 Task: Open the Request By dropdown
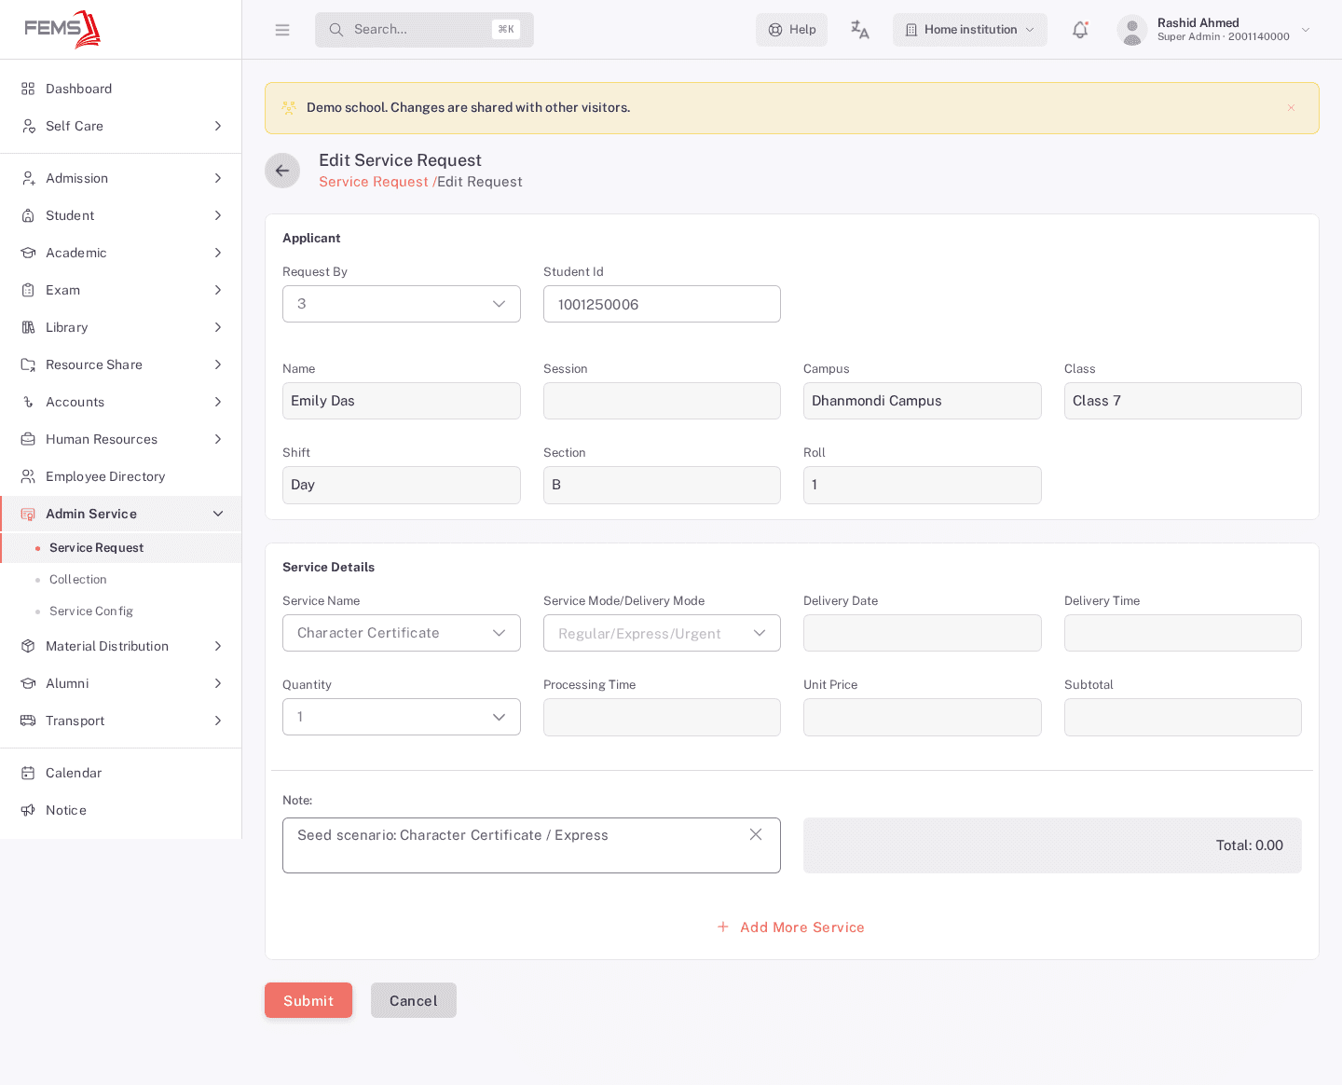pos(402,304)
